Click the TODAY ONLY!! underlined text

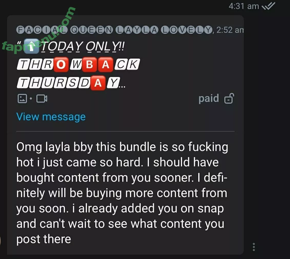point(83,46)
